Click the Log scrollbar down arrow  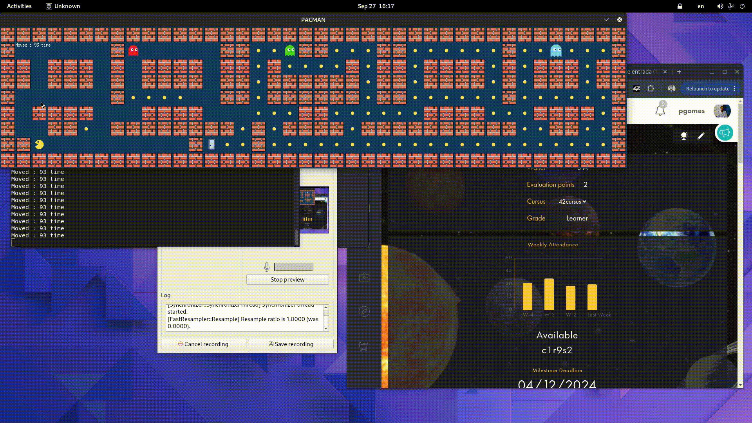point(326,329)
